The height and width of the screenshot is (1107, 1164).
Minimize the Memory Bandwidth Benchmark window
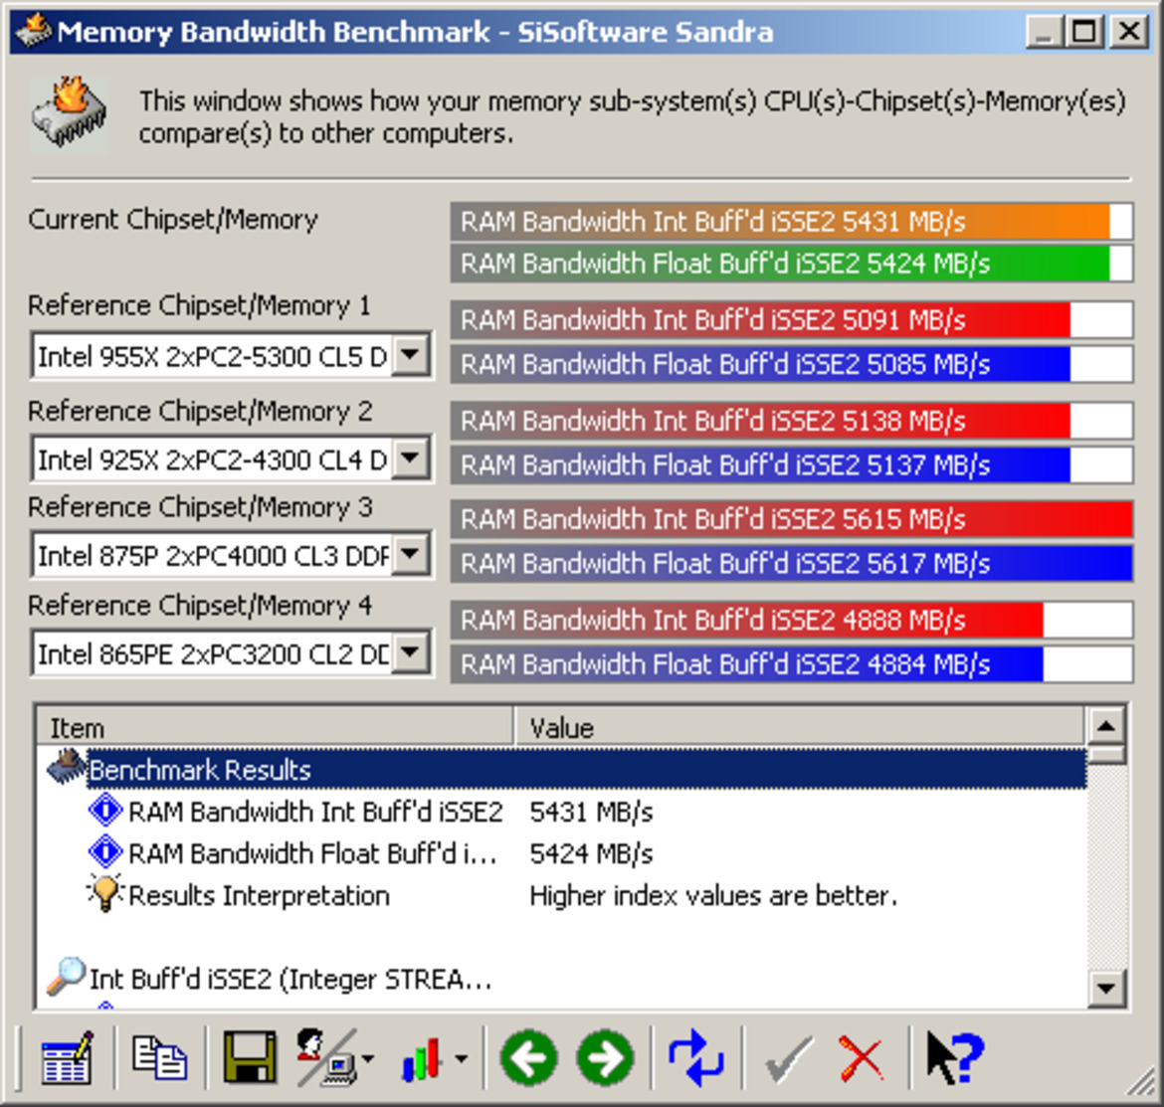pyautogui.click(x=1045, y=31)
